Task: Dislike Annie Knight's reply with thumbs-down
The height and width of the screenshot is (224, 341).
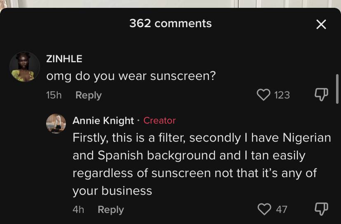Action: pos(321,209)
